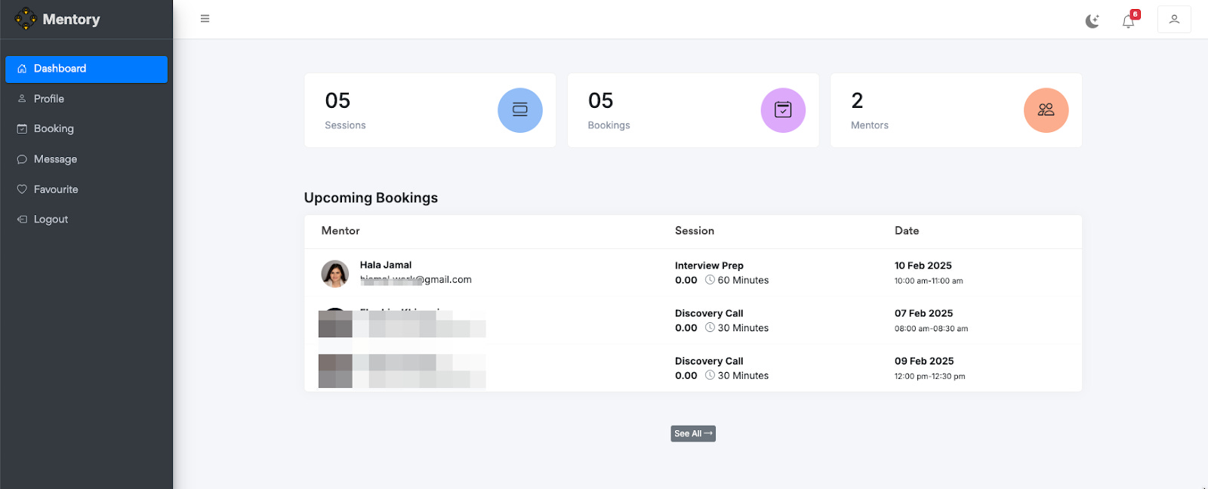Click the Dashboard home icon
Screen dimensions: 1208x489
tap(22, 69)
